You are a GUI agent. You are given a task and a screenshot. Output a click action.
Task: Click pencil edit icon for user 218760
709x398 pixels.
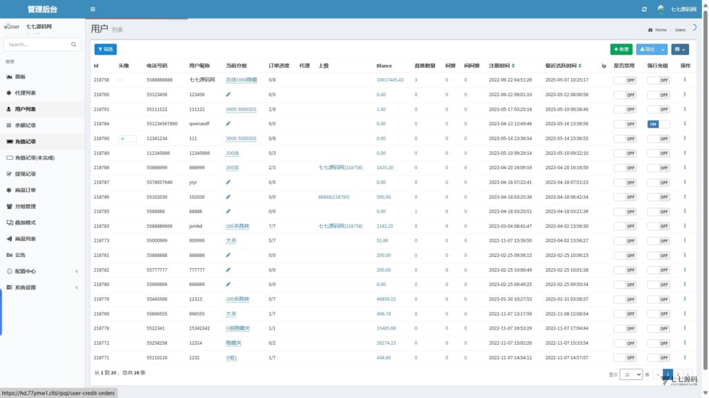click(228, 94)
